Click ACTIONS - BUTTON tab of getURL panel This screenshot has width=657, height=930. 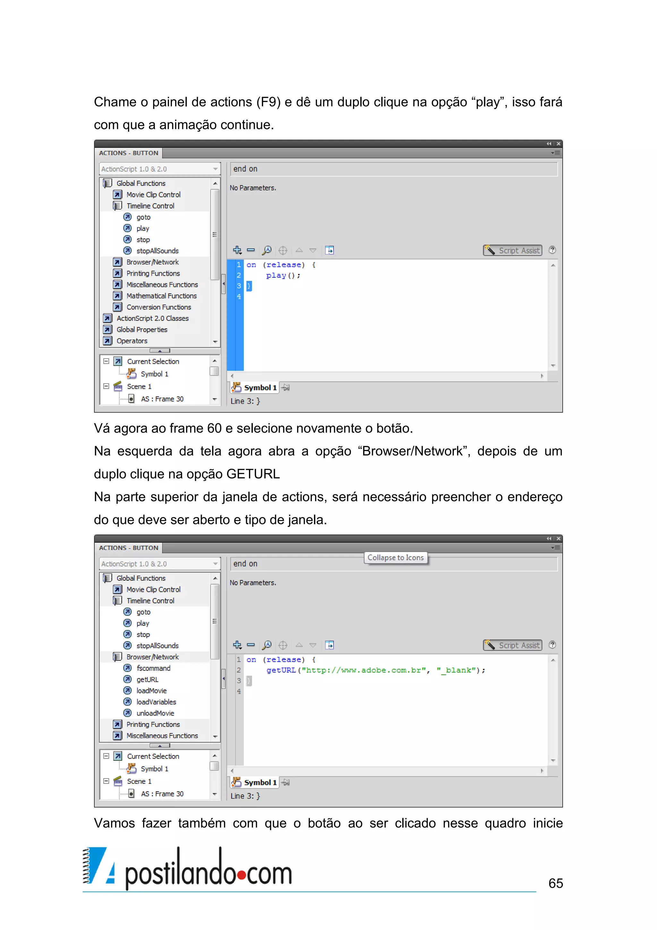[129, 548]
